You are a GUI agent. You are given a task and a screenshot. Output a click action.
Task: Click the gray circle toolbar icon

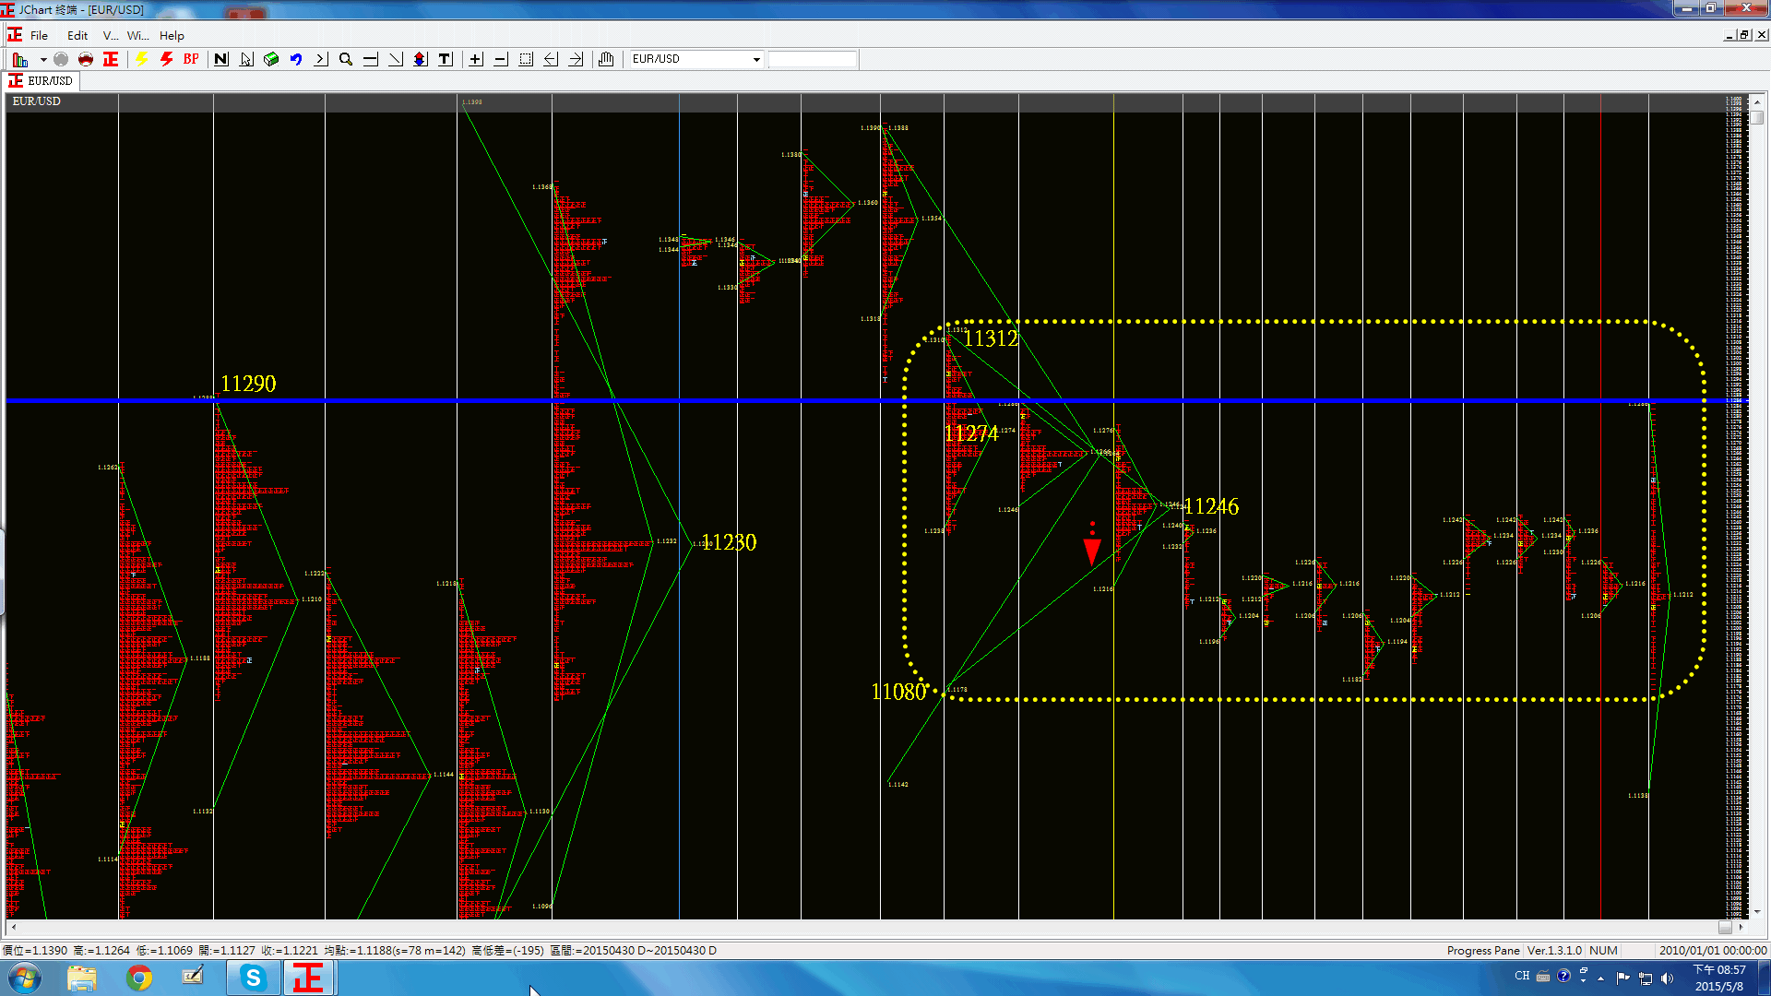[x=61, y=59]
